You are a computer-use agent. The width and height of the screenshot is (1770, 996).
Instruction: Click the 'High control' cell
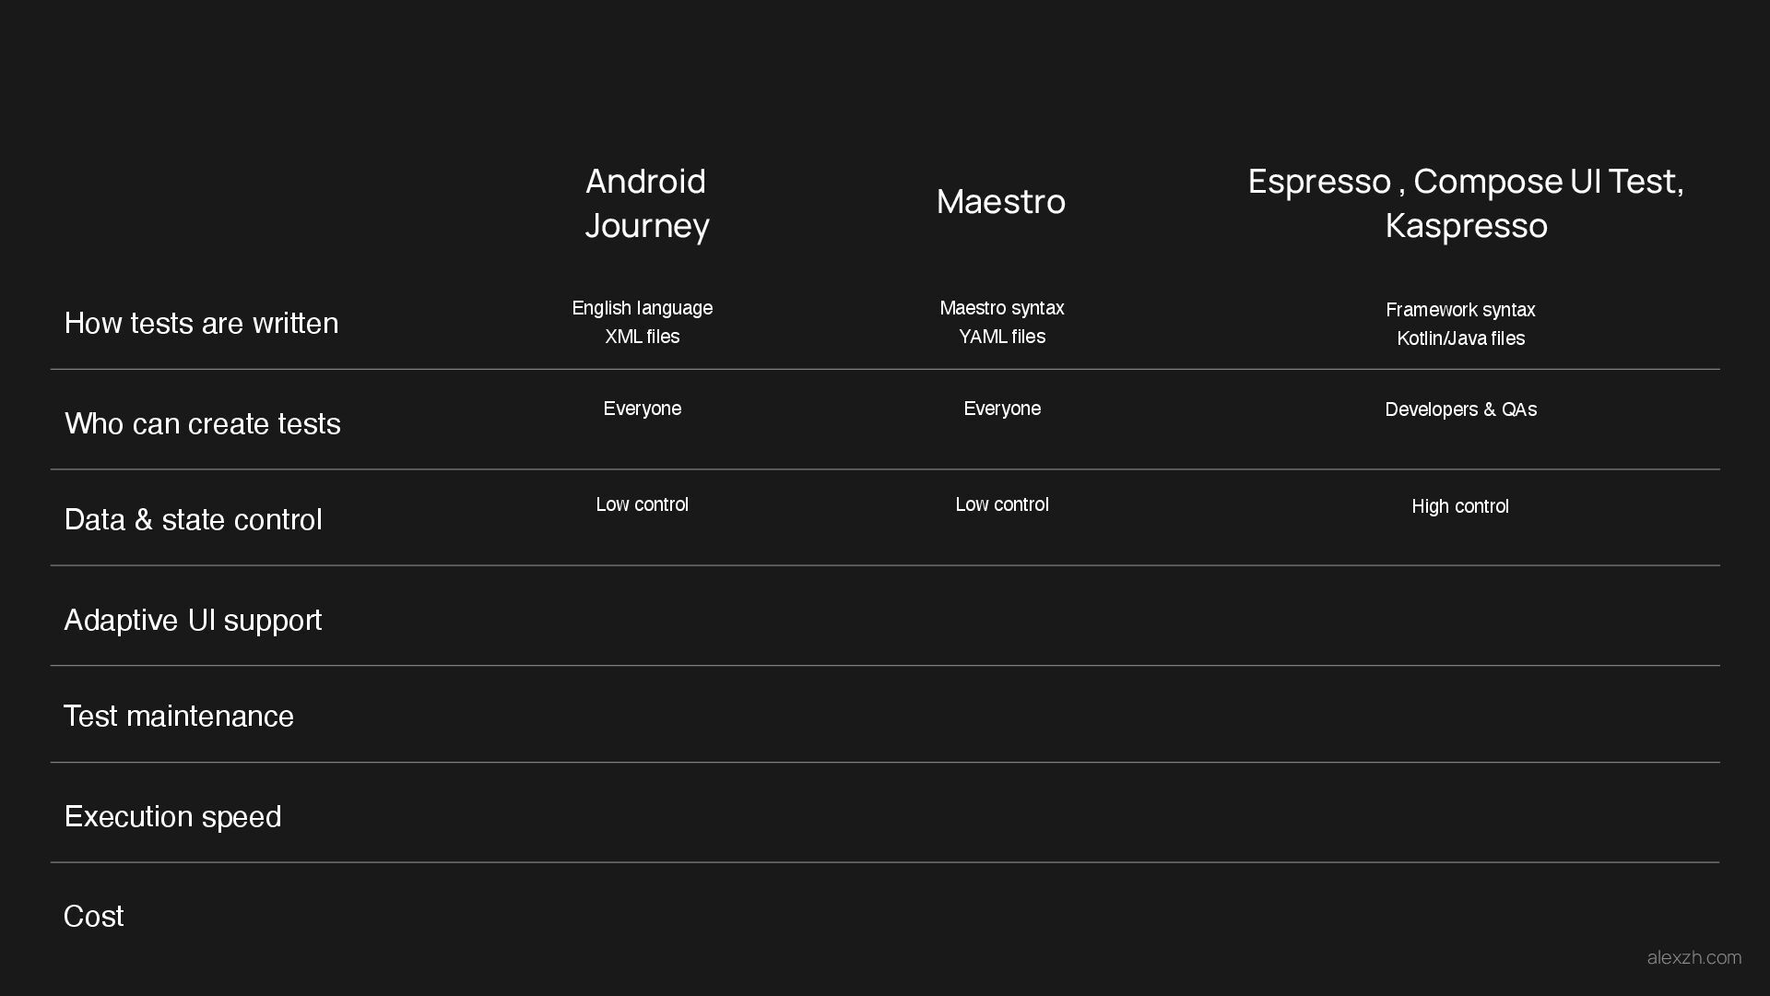1460,506
